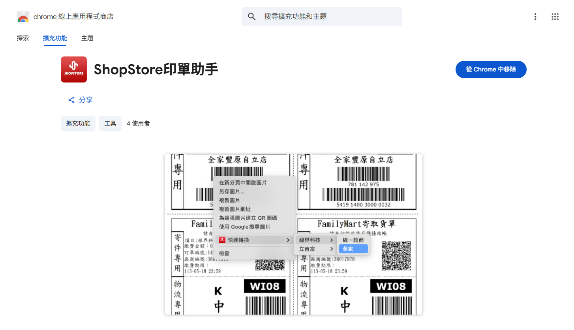Click the ShopStore extension logo icon
574x330 pixels.
[x=74, y=69]
